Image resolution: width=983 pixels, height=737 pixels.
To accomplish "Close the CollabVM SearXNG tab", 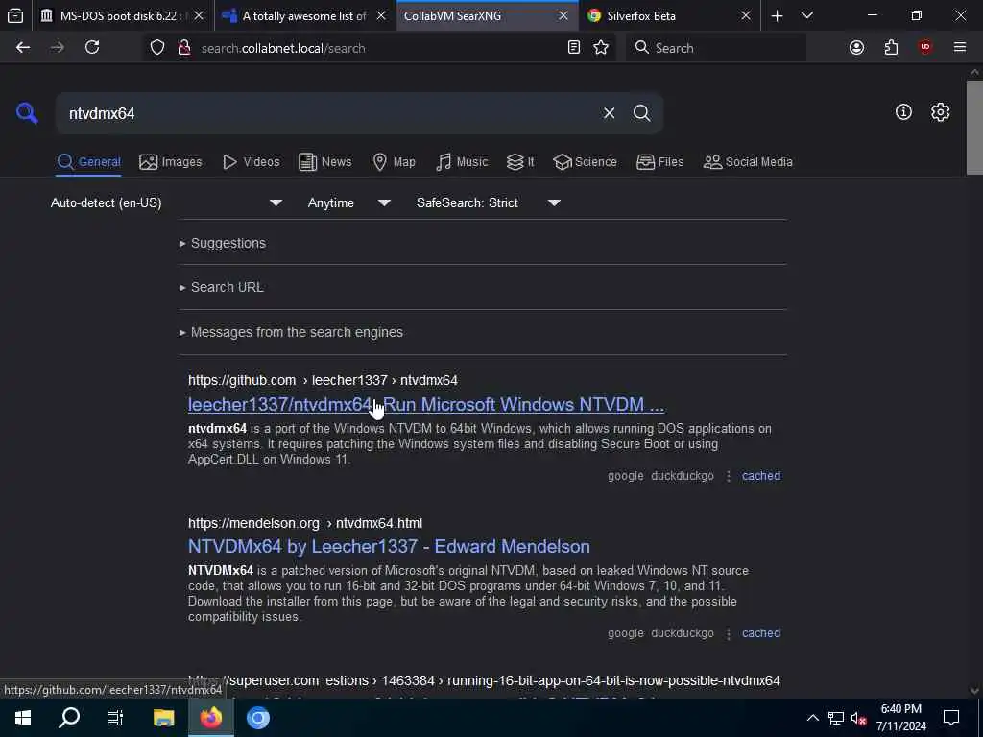I will pos(563,16).
